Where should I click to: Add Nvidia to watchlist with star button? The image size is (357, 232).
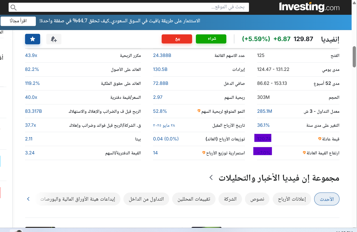pos(33,39)
